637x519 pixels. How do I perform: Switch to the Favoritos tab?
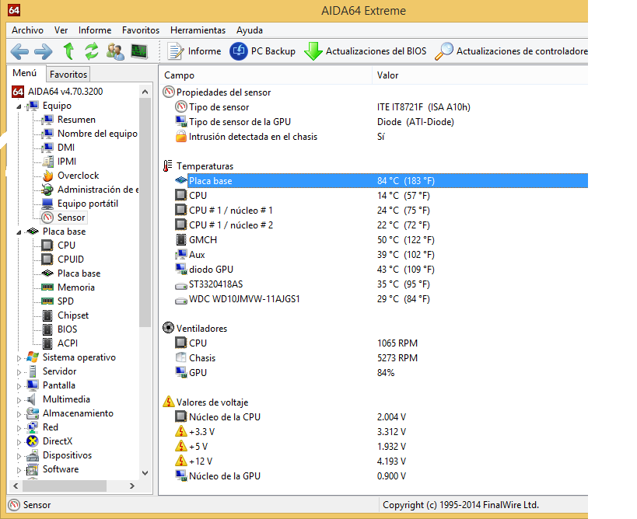[x=68, y=75]
